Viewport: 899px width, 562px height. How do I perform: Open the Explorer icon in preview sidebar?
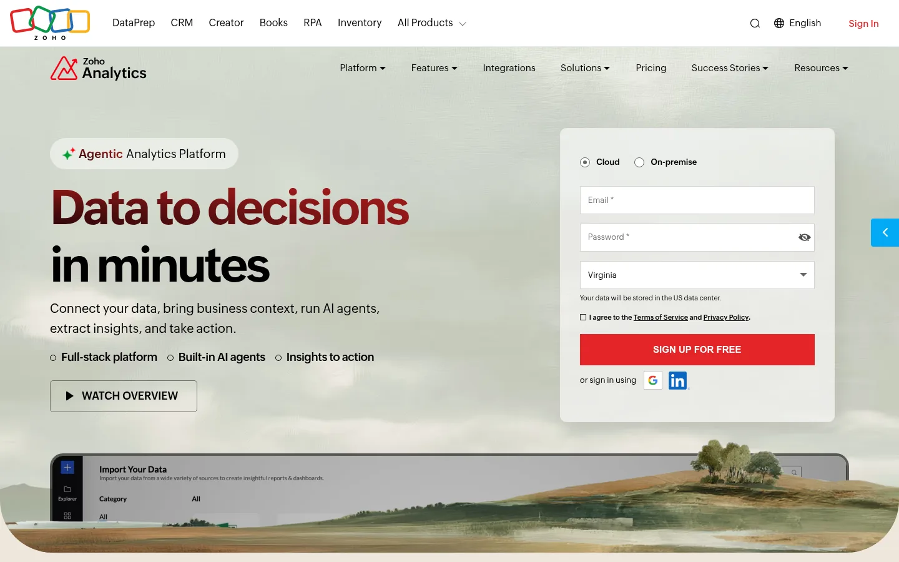point(67,493)
